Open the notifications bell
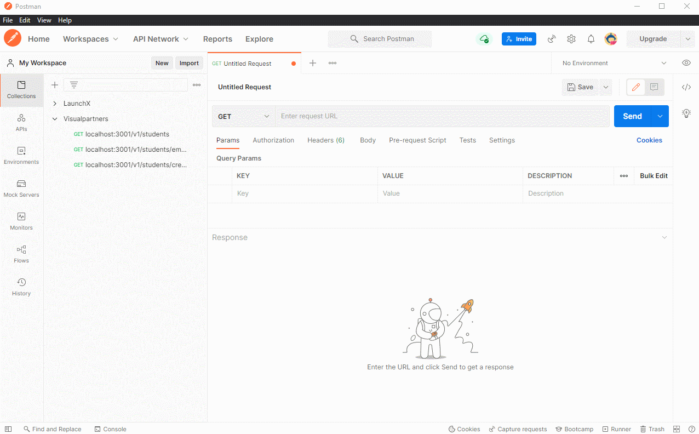 (591, 39)
